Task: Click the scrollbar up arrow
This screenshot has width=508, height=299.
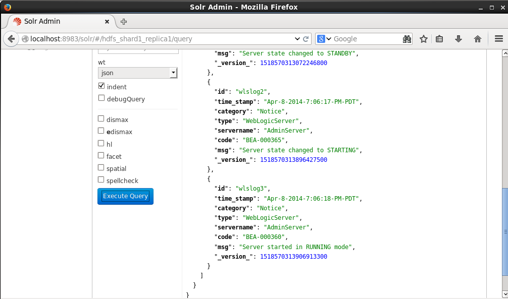Action: click(505, 53)
